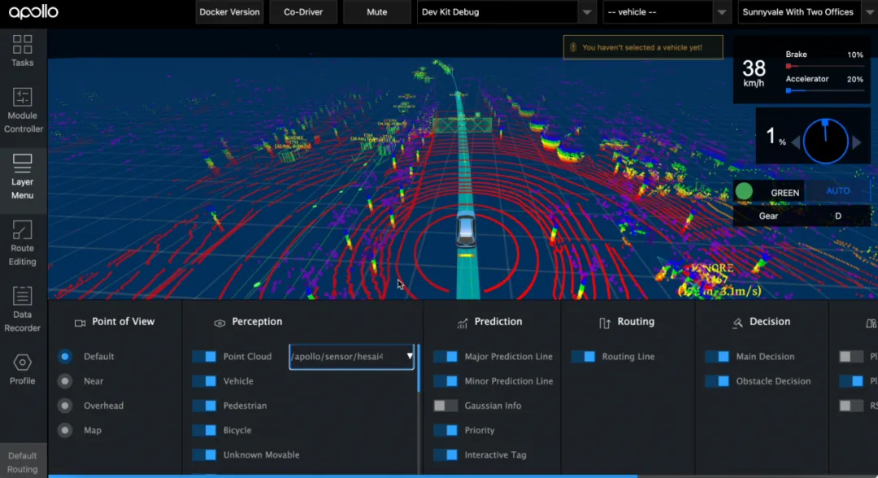This screenshot has width=878, height=478.
Task: Open the Data Recorder panel
Action: tap(23, 310)
